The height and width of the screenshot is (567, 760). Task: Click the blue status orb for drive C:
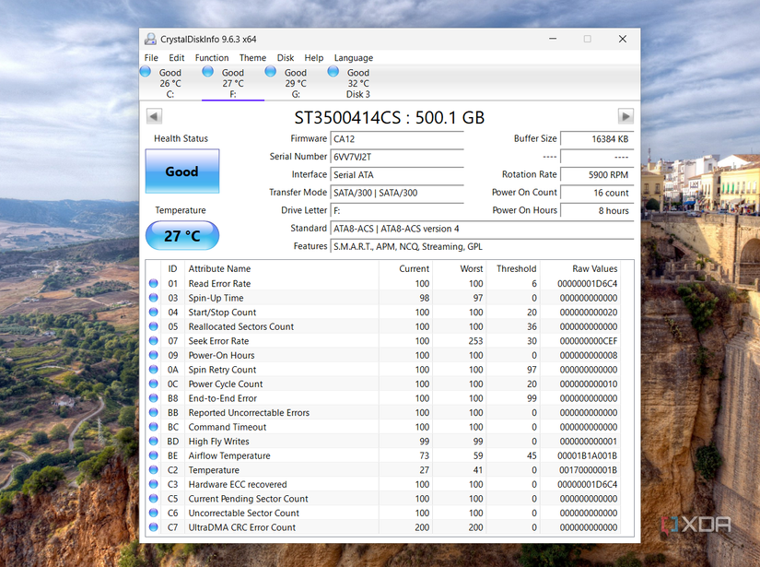tap(146, 71)
